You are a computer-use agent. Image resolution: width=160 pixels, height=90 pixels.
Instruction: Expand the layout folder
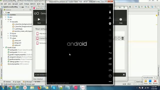coord(8,33)
